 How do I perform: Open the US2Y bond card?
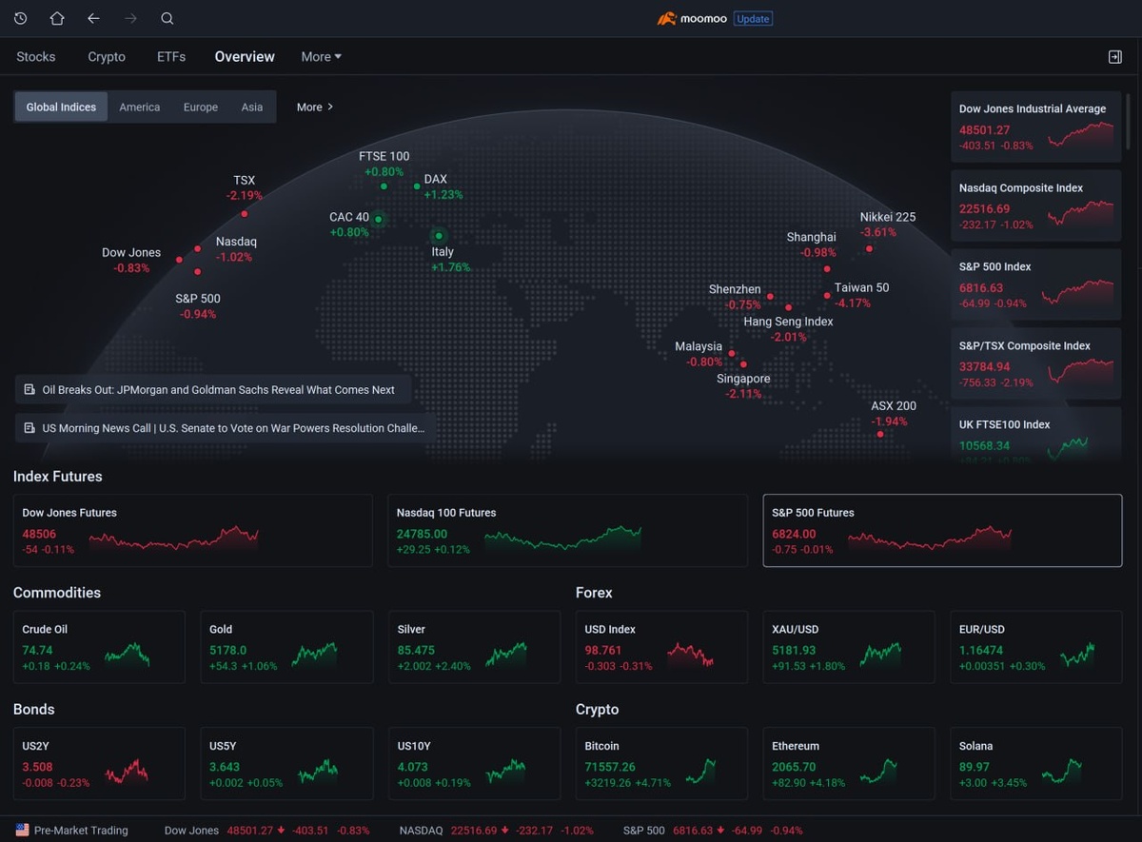pos(99,764)
